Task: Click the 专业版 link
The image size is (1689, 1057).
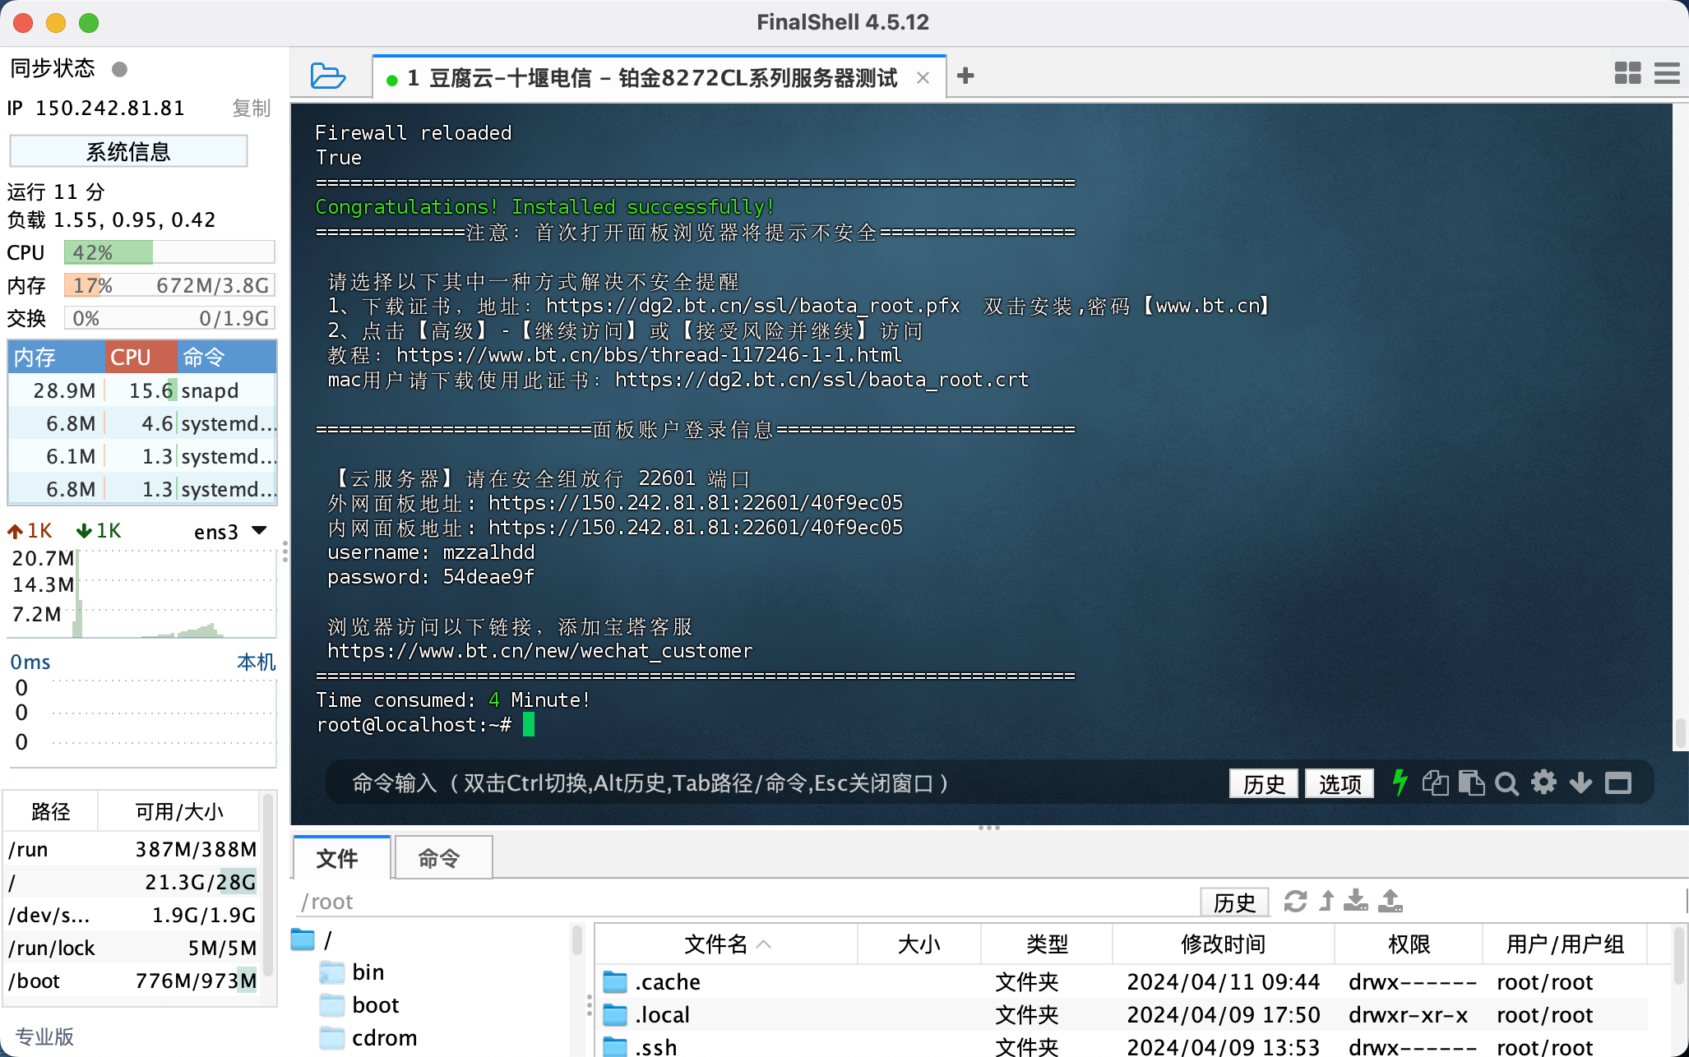Action: 44,1036
